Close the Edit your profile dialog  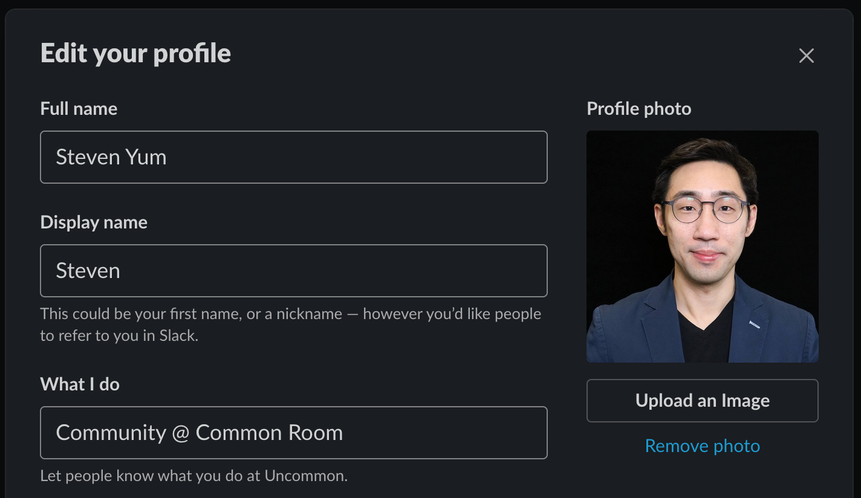click(806, 56)
